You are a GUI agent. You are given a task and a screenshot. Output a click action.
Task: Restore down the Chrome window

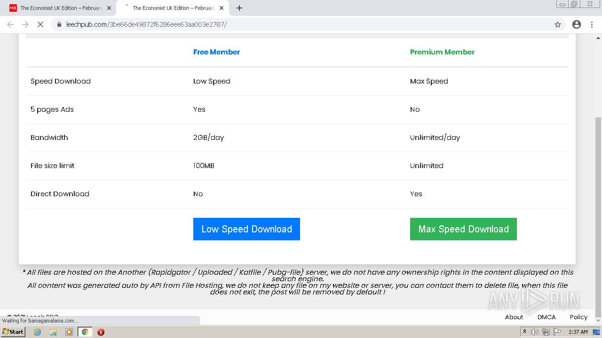[x=574, y=4]
